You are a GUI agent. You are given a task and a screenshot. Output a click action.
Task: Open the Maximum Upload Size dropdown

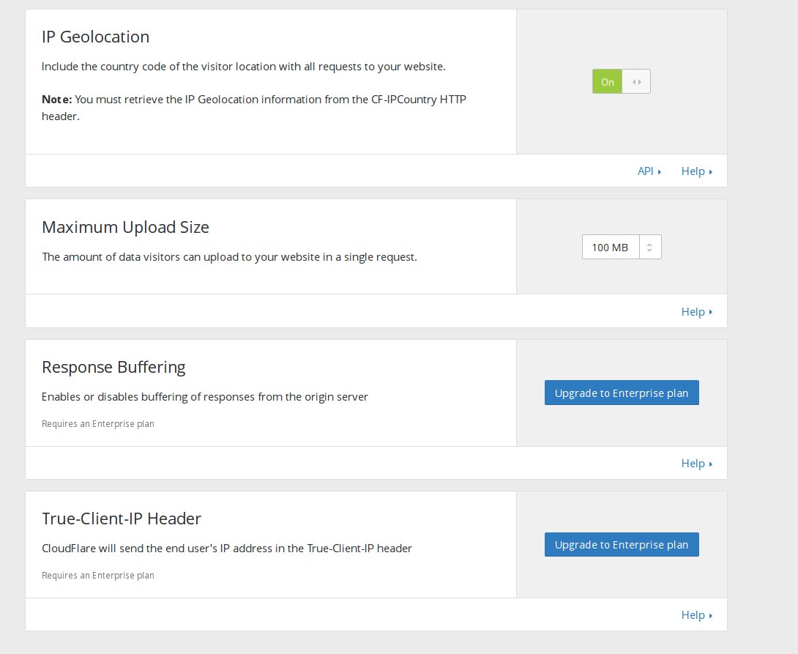coord(622,247)
